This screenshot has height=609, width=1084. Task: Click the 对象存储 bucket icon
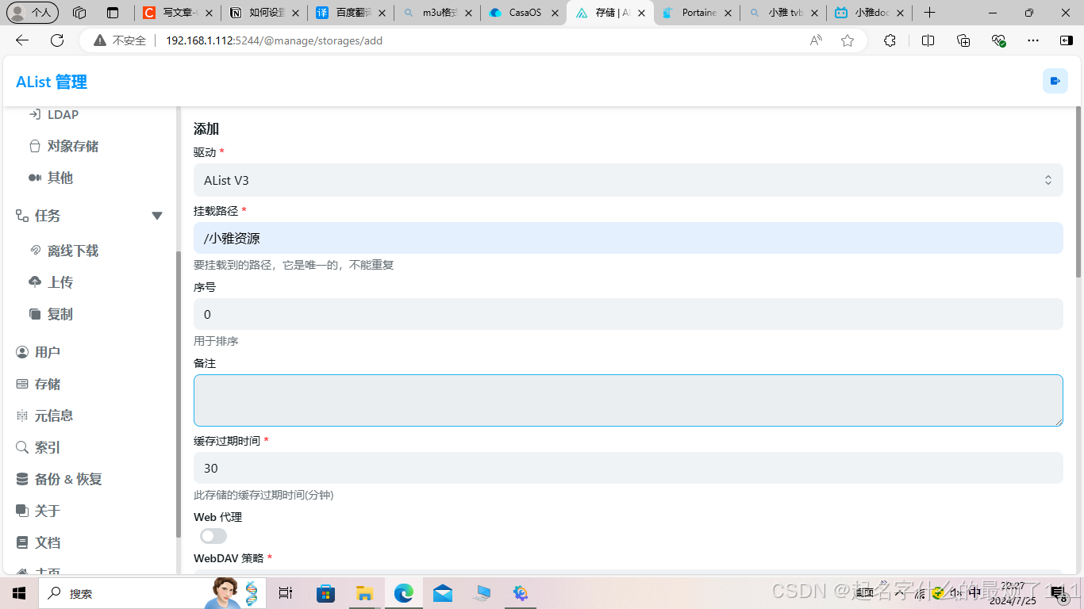(35, 146)
